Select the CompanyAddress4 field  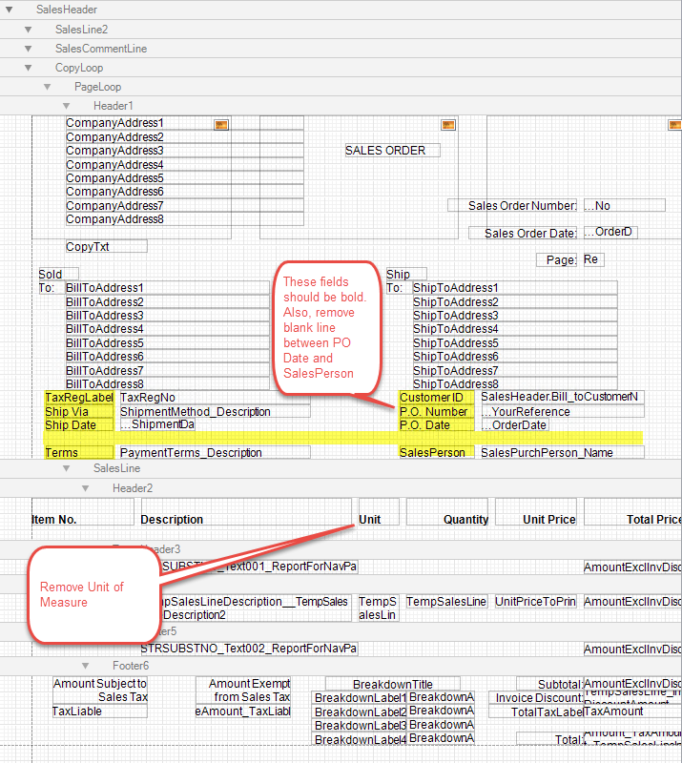click(x=185, y=164)
